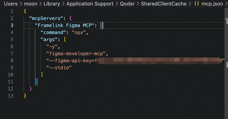228x119 pixels.
Task: Click the "--stdio" argument string
Action: pyautogui.click(x=59, y=68)
